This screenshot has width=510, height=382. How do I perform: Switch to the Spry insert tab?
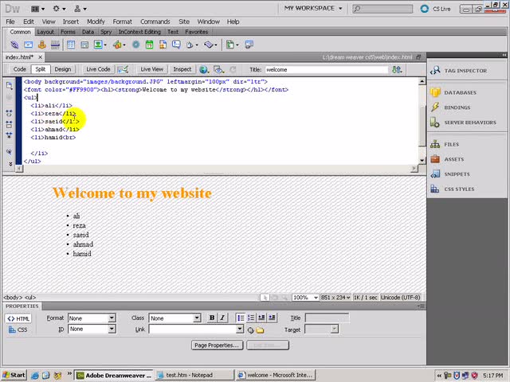[x=106, y=32]
